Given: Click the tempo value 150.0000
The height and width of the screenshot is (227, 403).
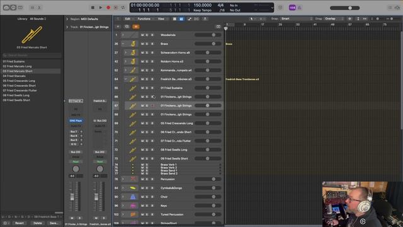Looking at the screenshot, I should coord(203,5).
